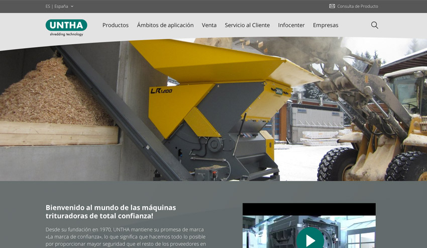Click the video thumbnail's black top bar

click(309, 209)
